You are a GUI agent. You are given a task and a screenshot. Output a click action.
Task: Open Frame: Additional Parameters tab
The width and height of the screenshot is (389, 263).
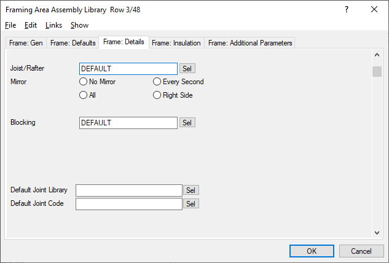coord(250,43)
